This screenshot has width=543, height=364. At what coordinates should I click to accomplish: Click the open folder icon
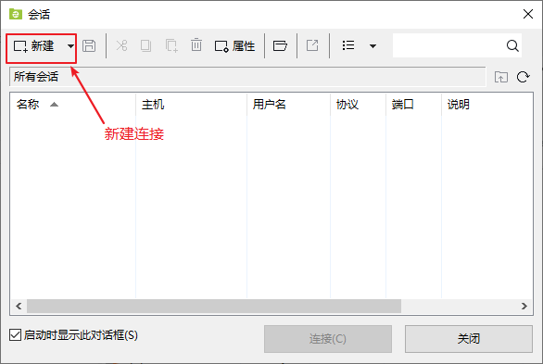(280, 45)
